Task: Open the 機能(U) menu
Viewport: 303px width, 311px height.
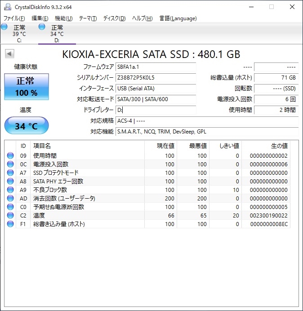Action: click(64, 18)
